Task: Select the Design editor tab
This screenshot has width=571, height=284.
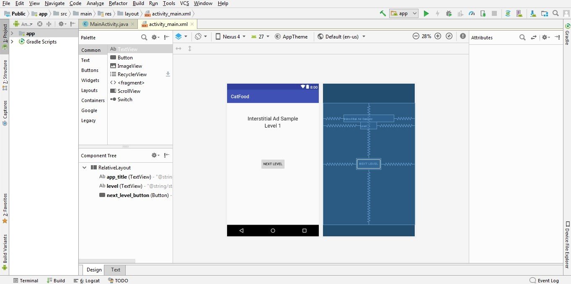Action: coord(94,270)
